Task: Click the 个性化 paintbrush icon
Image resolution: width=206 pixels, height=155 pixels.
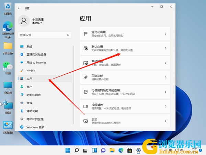Action: 22,71
